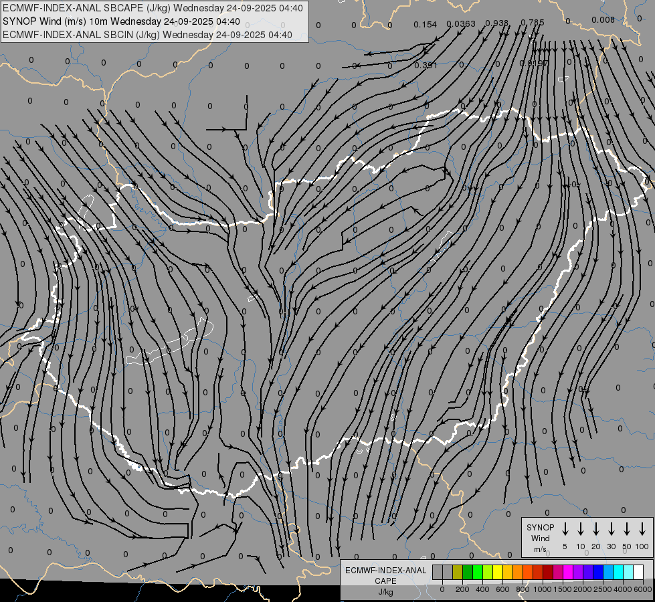
Task: Select the pure blue CAPE color swatch
Action: (597, 572)
